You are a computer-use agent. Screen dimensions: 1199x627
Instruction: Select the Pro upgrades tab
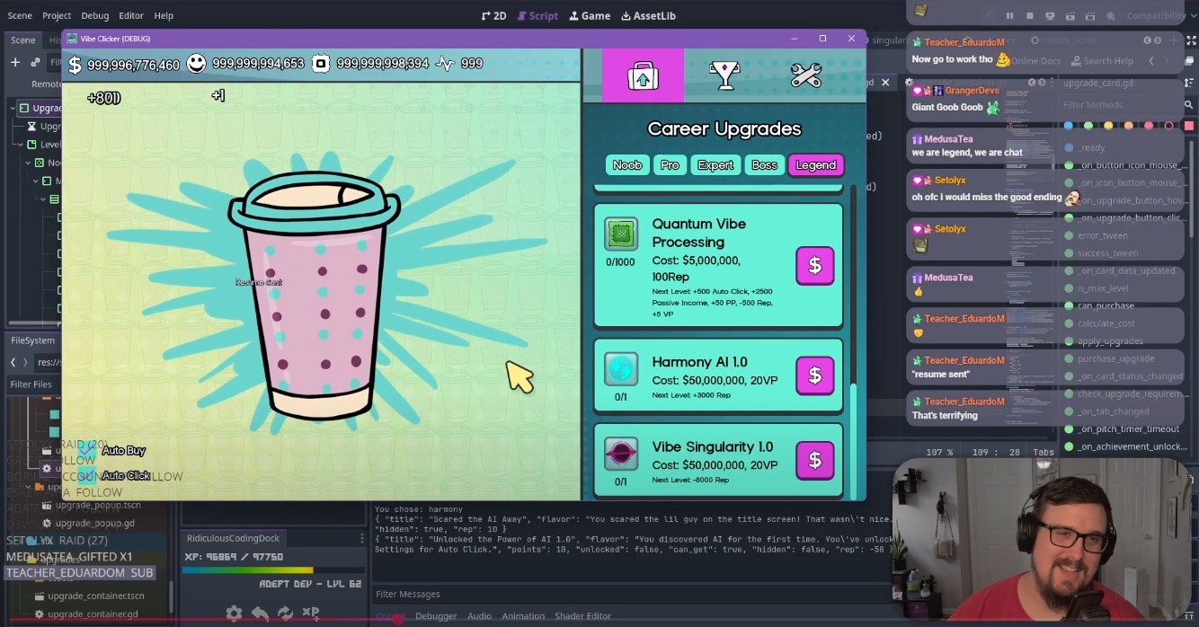coord(670,165)
